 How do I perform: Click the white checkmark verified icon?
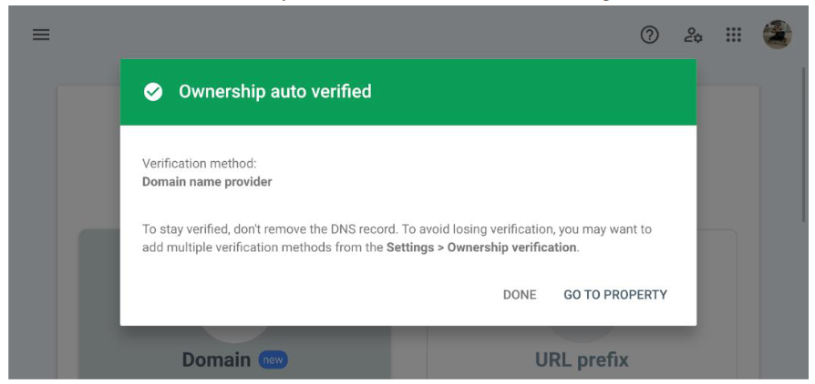(x=153, y=92)
